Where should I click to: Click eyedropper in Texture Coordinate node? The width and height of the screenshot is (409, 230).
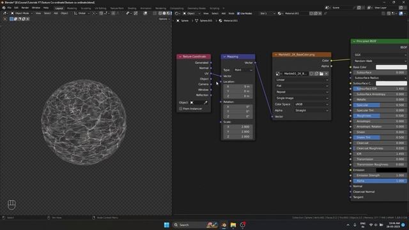(206, 103)
